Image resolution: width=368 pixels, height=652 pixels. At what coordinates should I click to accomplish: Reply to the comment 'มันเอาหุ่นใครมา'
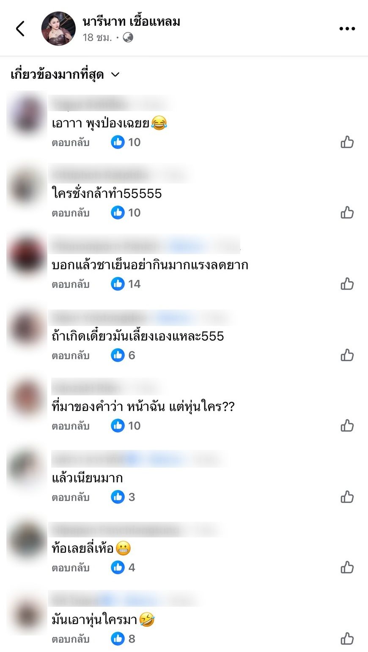(71, 639)
